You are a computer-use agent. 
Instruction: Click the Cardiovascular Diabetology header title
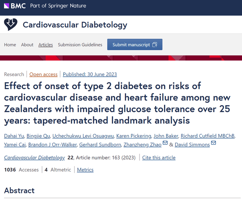coord(75,25)
